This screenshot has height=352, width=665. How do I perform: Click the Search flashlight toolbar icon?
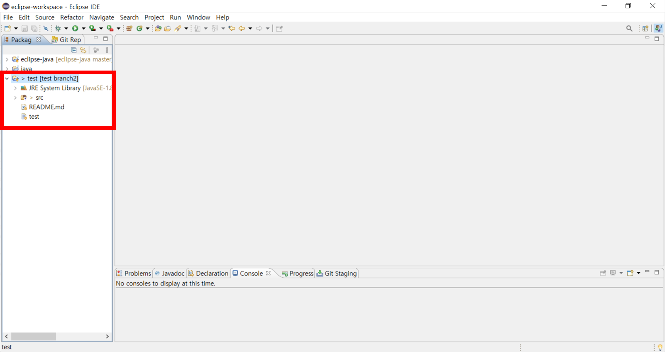[x=178, y=28]
